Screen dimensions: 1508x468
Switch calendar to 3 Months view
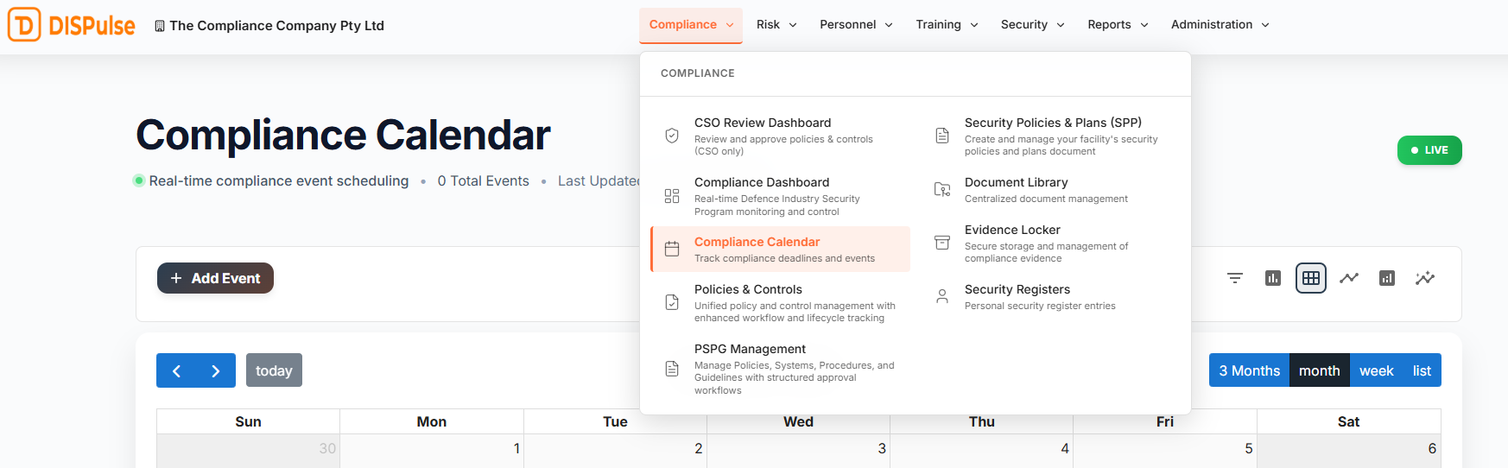click(1249, 370)
